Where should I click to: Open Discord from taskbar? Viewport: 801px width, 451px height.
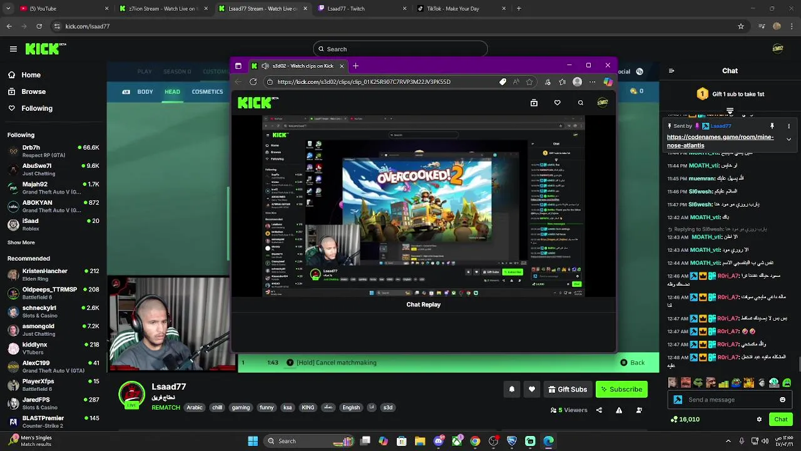click(439, 441)
